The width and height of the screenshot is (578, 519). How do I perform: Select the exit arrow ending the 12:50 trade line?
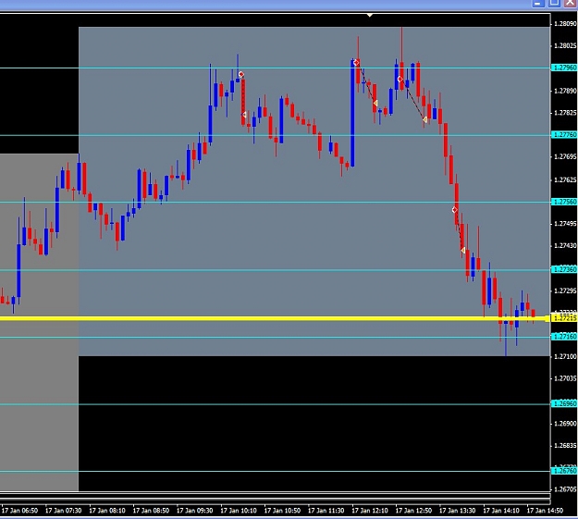coord(425,119)
